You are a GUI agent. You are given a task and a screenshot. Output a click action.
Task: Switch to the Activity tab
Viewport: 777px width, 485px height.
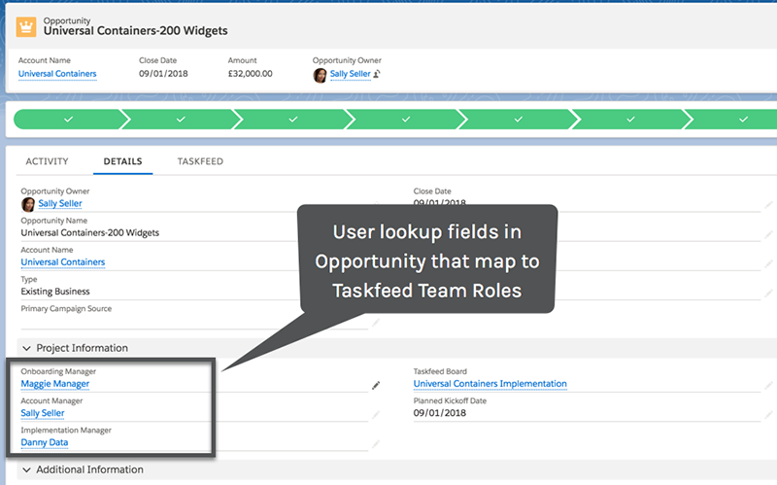[x=47, y=161]
